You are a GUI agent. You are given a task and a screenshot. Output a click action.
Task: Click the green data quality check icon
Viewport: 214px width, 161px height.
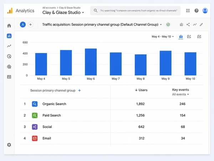point(168,25)
